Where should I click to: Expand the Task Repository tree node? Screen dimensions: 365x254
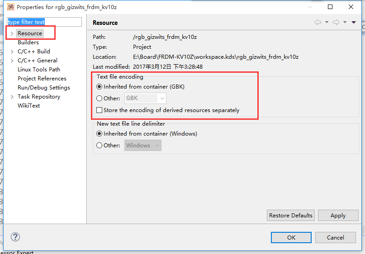[x=12, y=97]
